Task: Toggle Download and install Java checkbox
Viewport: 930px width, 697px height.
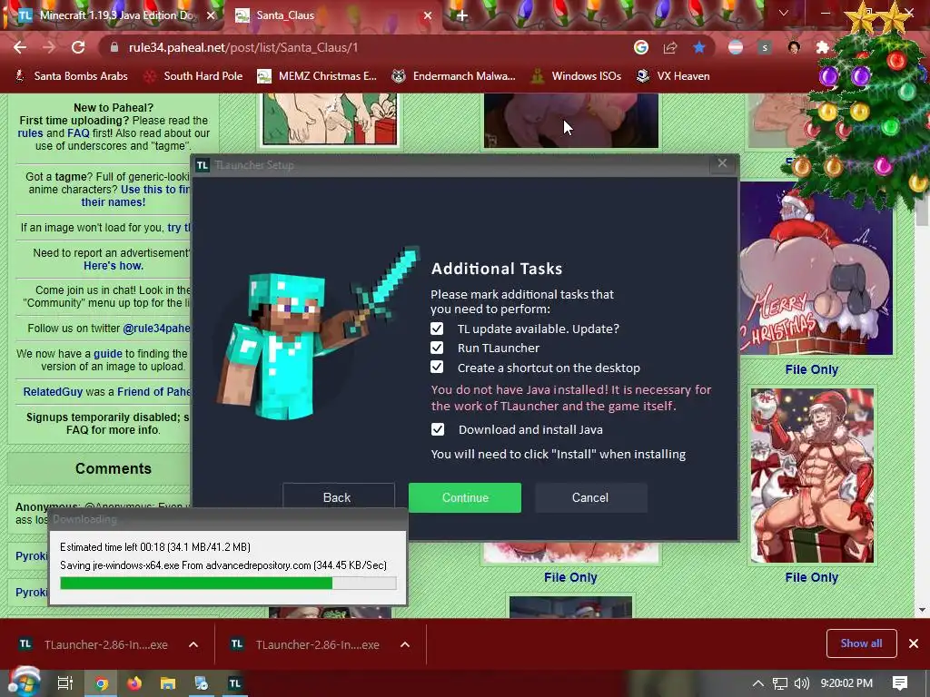Action: coord(438,429)
